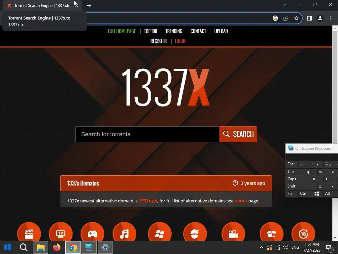
Task: Open the Windows Applications category icon
Action: pyautogui.click(x=160, y=232)
